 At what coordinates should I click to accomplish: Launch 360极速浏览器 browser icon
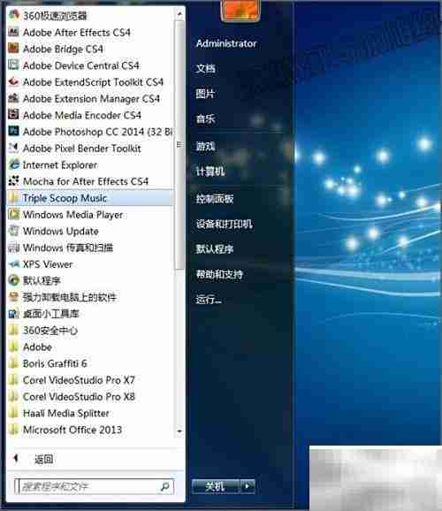tap(13, 15)
